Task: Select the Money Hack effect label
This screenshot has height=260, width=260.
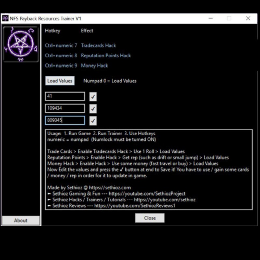Action: click(95, 66)
